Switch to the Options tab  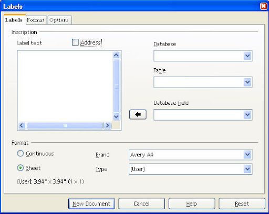pos(59,20)
